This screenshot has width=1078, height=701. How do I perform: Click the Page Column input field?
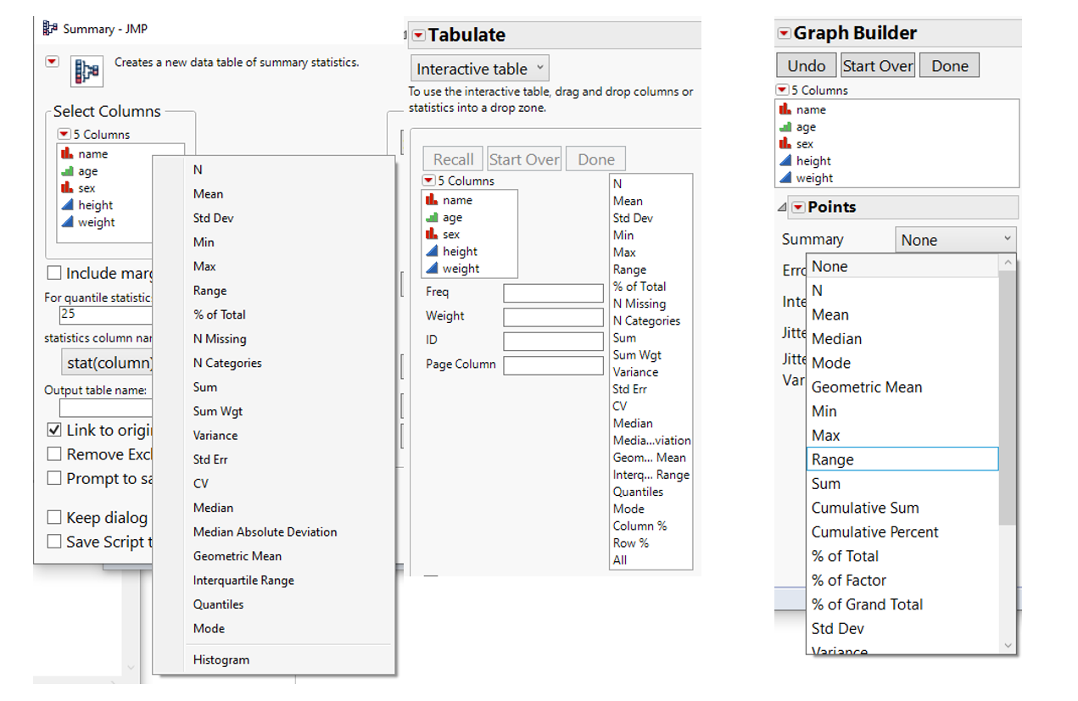(553, 365)
